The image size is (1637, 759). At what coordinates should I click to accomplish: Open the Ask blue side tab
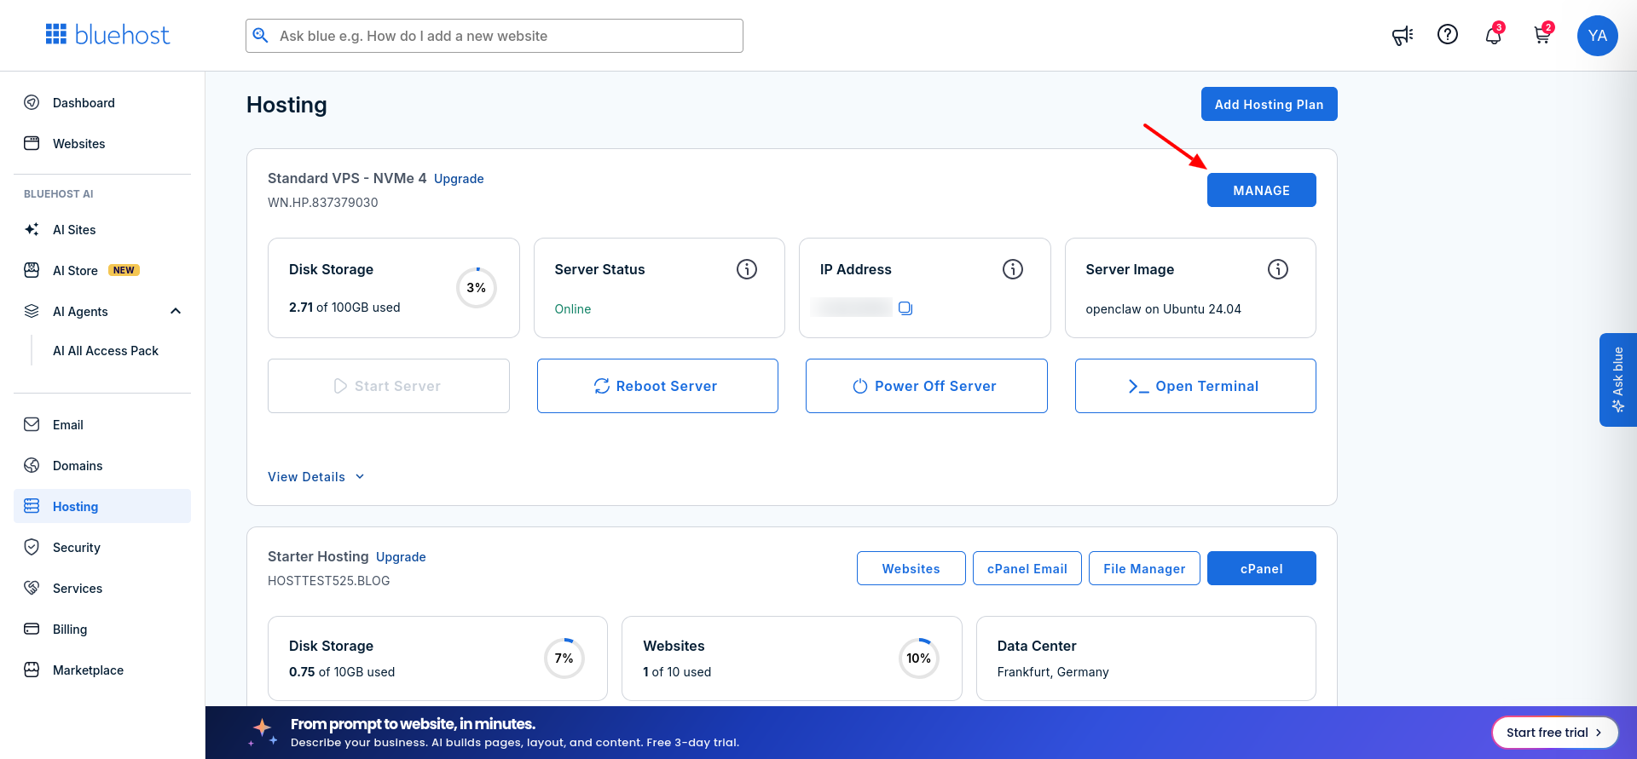click(1617, 380)
